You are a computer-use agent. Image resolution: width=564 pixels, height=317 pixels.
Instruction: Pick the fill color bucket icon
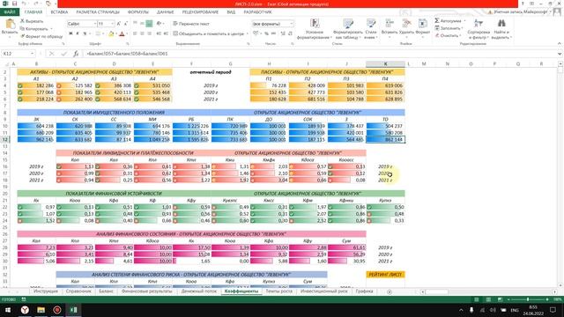tap(111, 33)
